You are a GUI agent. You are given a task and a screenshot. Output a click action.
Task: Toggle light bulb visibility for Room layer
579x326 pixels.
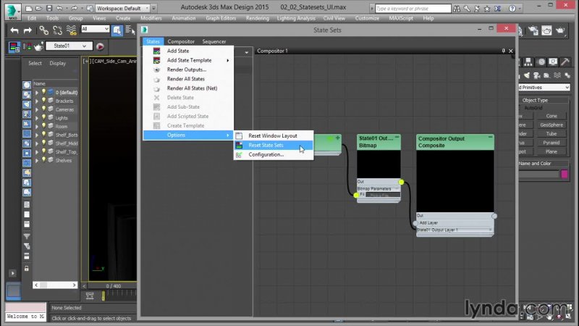pos(44,126)
